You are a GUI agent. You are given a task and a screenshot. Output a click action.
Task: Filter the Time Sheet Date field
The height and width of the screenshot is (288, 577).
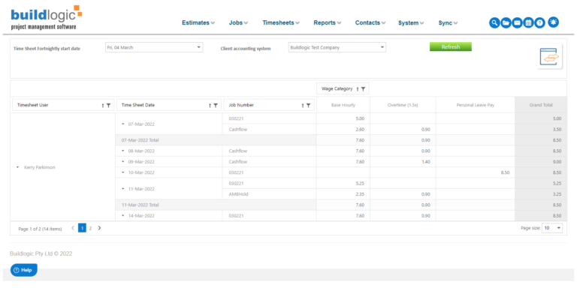(x=216, y=106)
